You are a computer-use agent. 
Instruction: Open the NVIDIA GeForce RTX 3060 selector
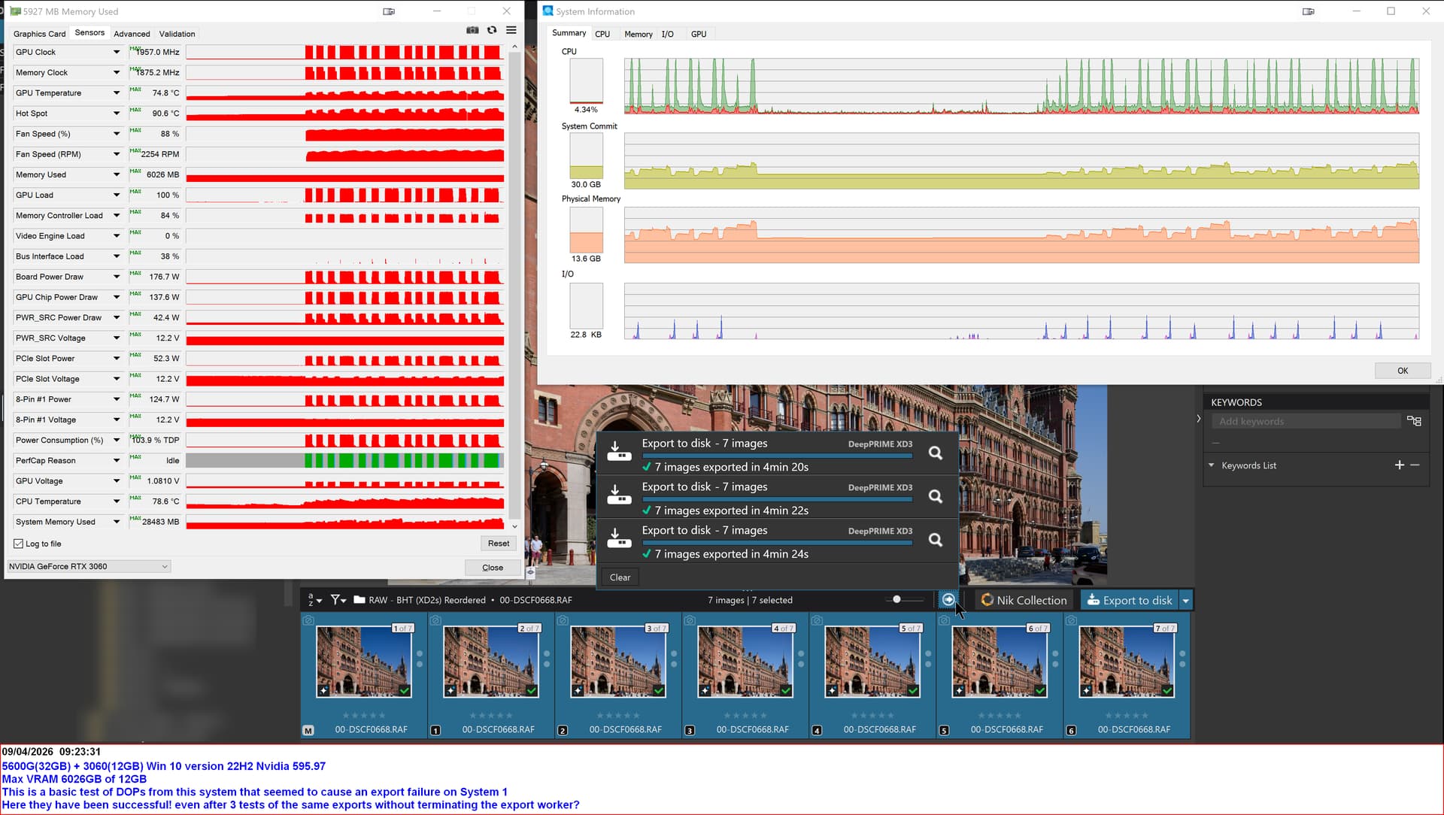[89, 566]
